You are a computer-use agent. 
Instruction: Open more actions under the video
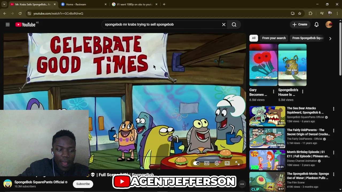[x=242, y=184]
